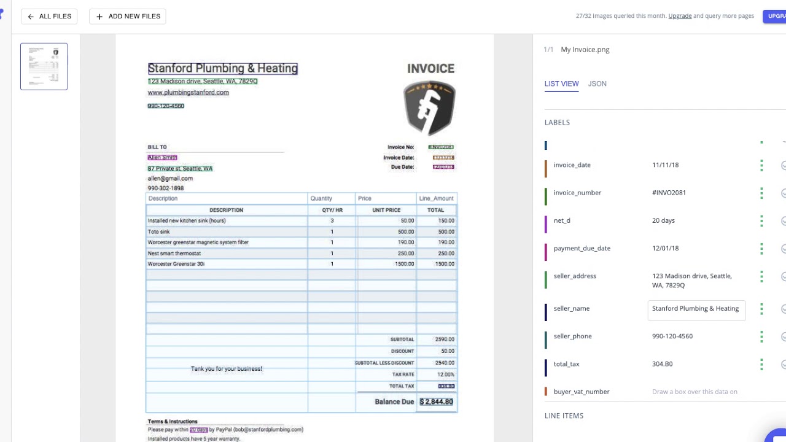786x442 pixels.
Task: Go back to ALL FILES
Action: [49, 17]
